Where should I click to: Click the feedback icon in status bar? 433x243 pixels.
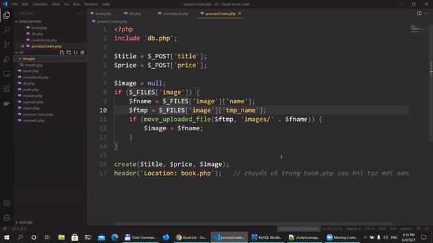click(x=419, y=229)
